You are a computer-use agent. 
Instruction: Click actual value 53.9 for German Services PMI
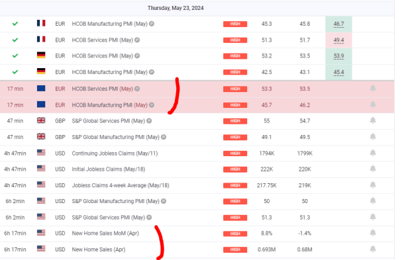338,56
